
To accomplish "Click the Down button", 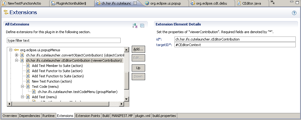I will (x=138, y=76).
